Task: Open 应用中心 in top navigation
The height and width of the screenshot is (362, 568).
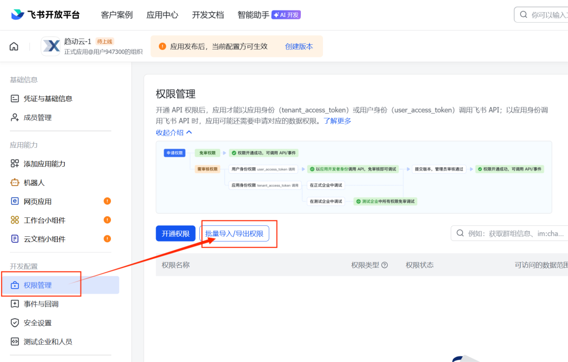Action: pyautogui.click(x=163, y=15)
